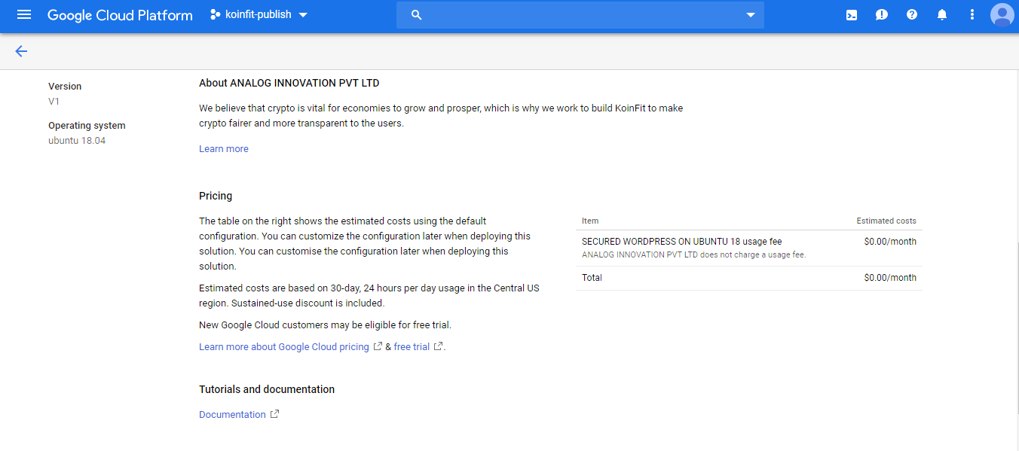Click the Version label in sidebar
Viewport: 1019px width, 451px height.
(x=65, y=87)
